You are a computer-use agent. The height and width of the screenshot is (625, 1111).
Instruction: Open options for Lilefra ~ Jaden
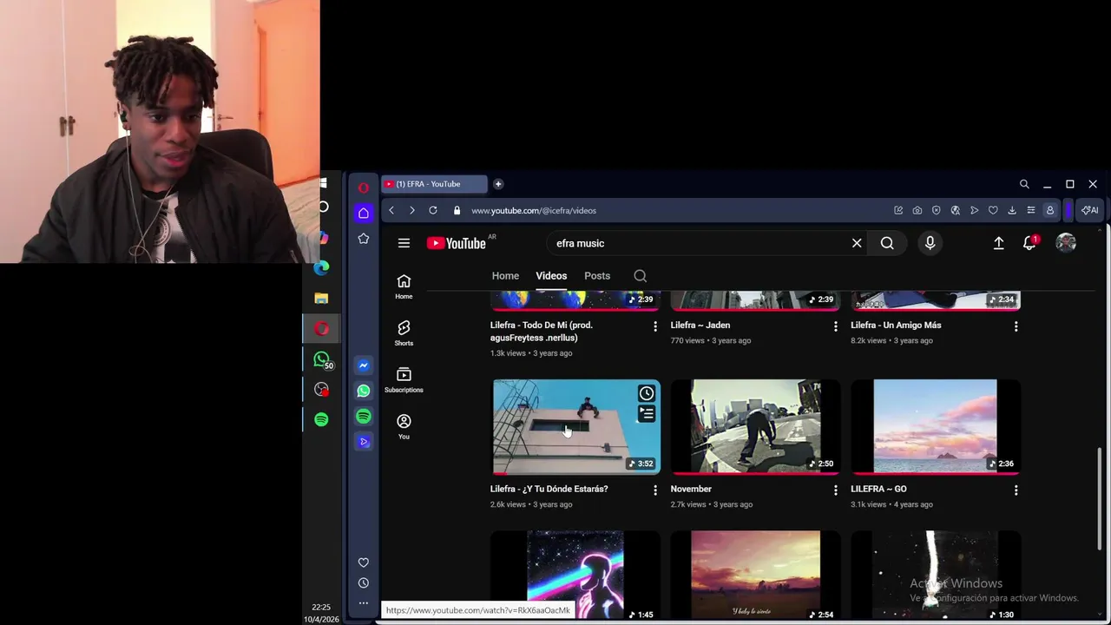[x=836, y=326]
